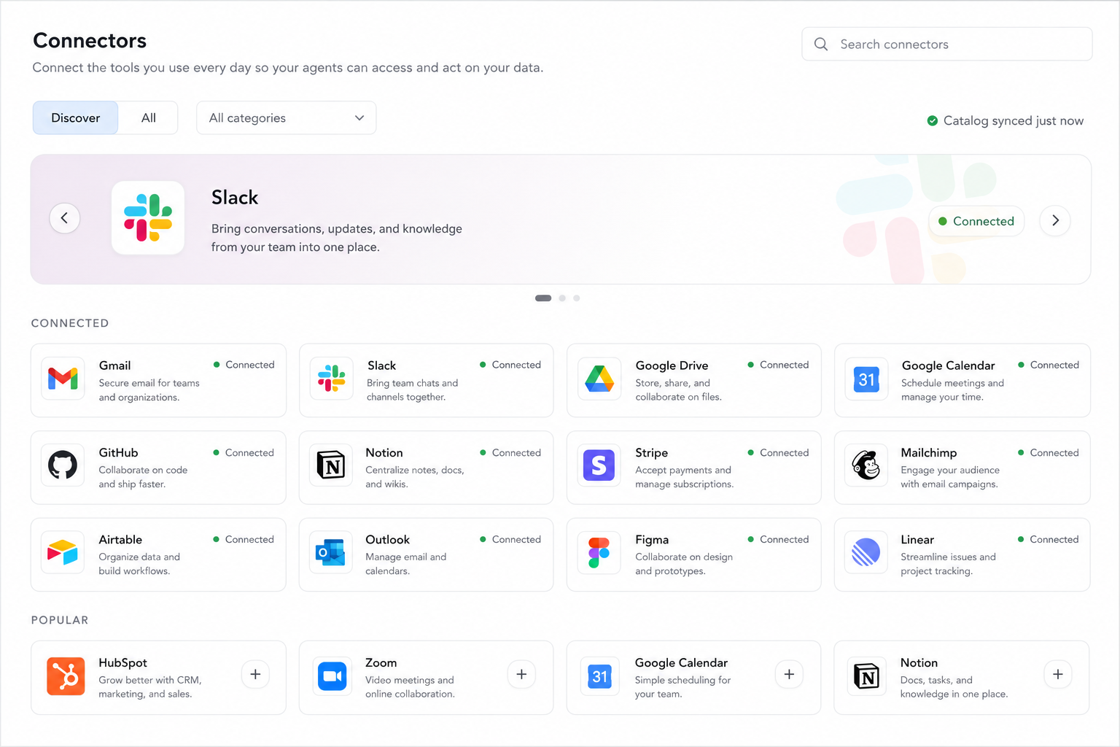Add the HubSpot connector with plus button
The width and height of the screenshot is (1120, 747).
tap(255, 675)
